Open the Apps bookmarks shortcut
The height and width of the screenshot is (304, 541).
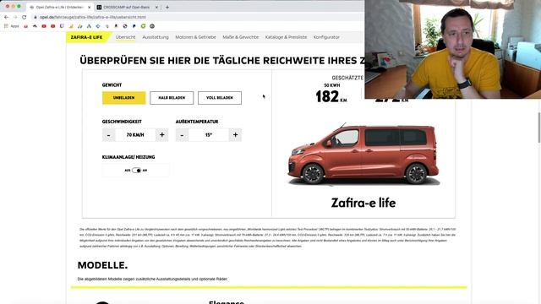[x=11, y=26]
